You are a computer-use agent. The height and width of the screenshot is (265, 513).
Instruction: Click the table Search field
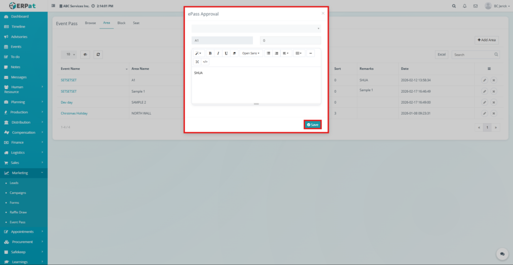(475, 55)
